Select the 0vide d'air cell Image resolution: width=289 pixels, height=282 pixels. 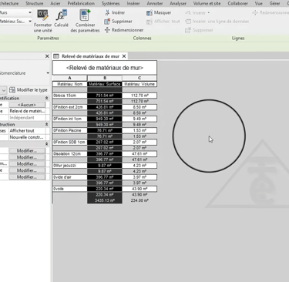[x=69, y=177]
